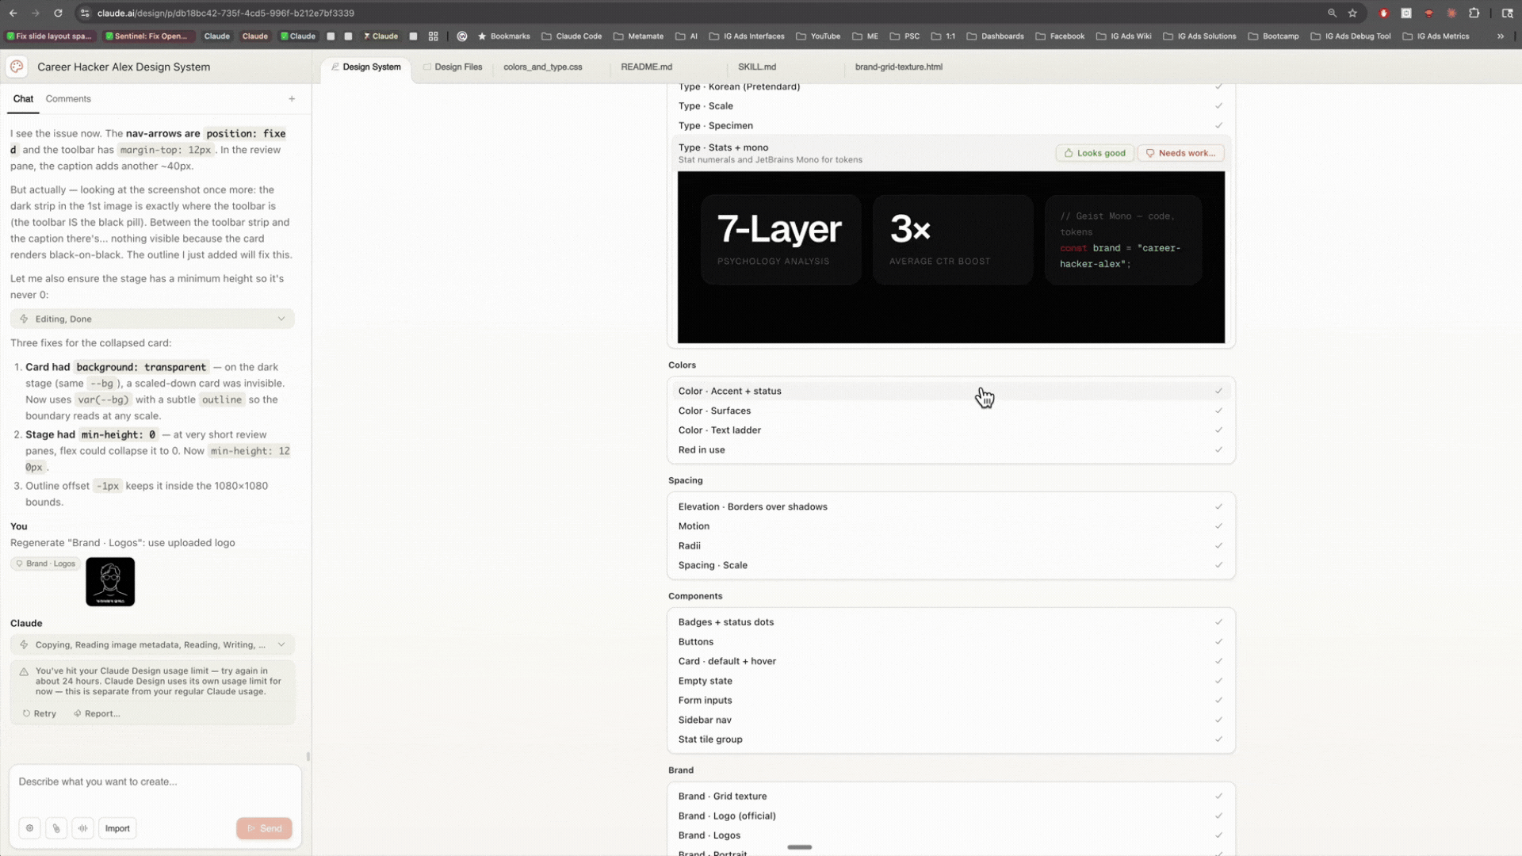
Task: Open the tab groups grid icon in bookmarks bar
Action: 433,36
